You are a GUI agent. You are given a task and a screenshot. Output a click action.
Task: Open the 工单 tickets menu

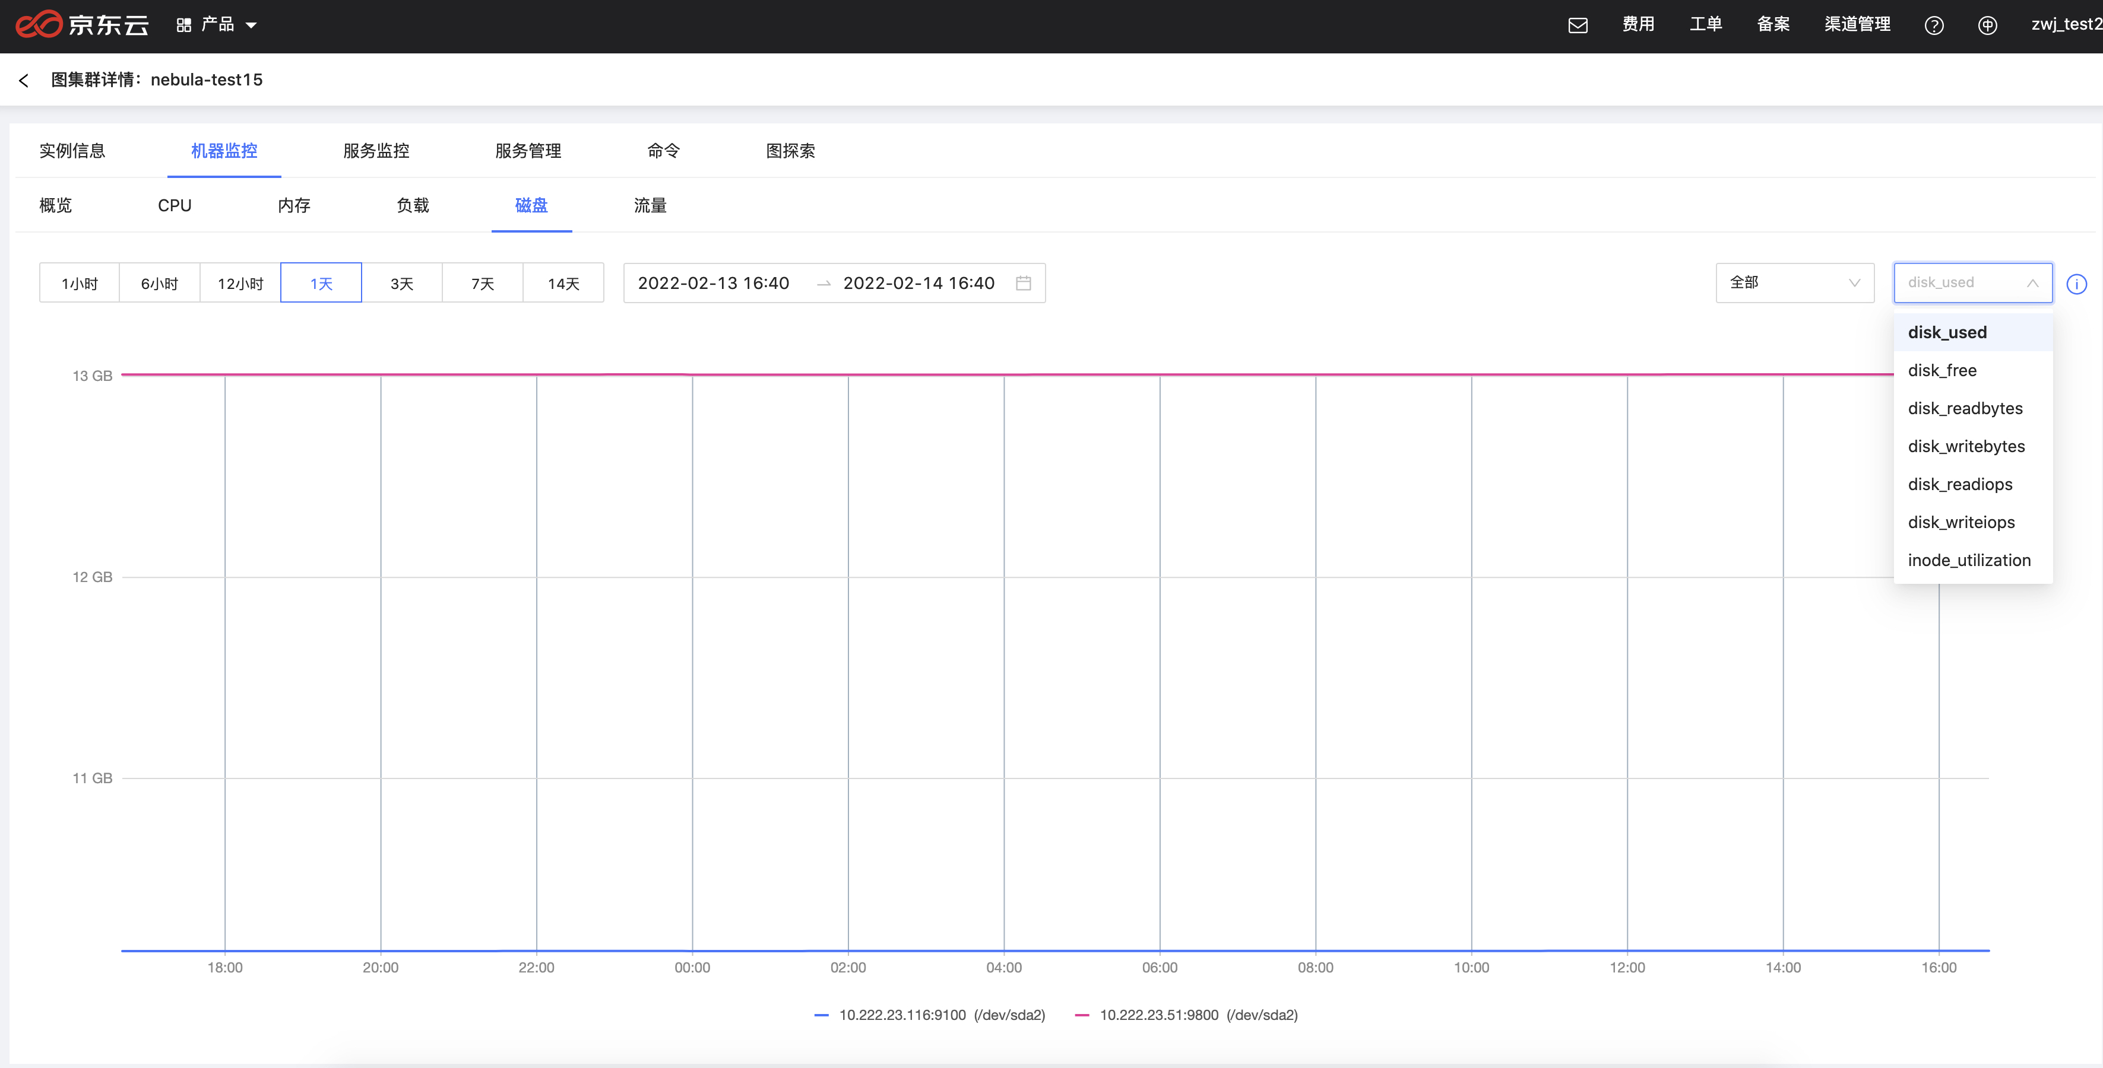click(1705, 24)
